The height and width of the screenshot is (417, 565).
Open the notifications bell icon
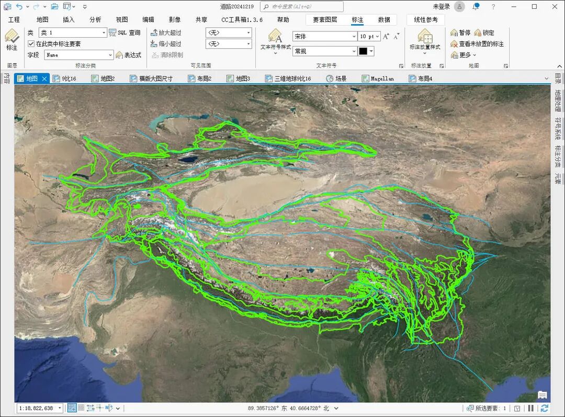click(477, 6)
